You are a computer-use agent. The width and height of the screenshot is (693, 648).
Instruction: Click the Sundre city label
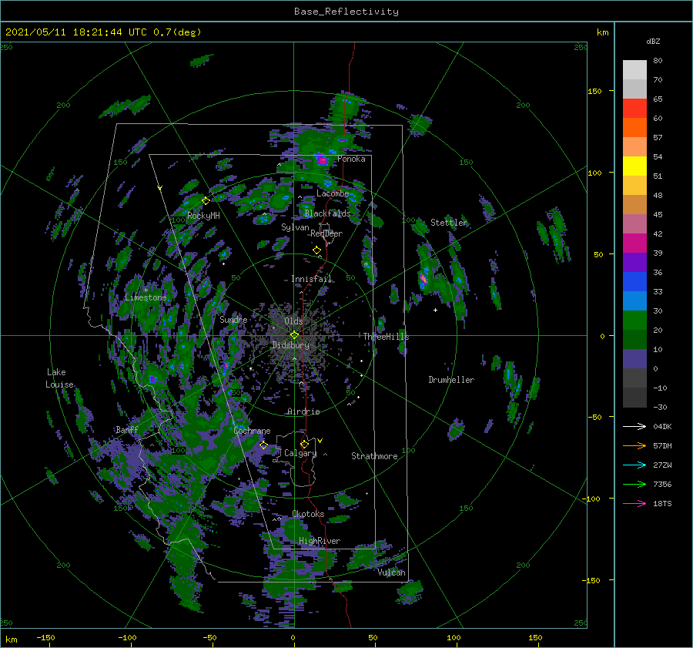tap(233, 319)
